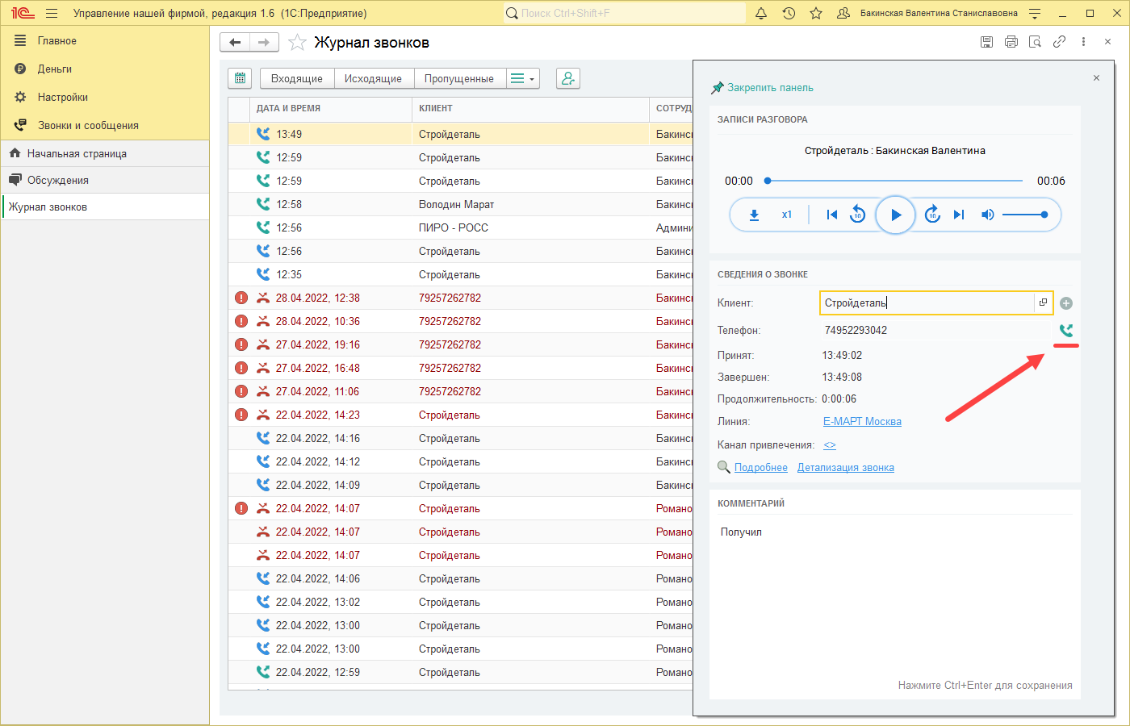The image size is (1130, 726).
Task: Play the call recording
Action: coord(895,215)
